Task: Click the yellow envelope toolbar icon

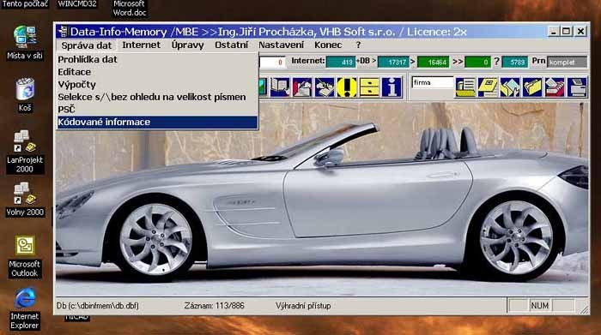Action: point(488,87)
